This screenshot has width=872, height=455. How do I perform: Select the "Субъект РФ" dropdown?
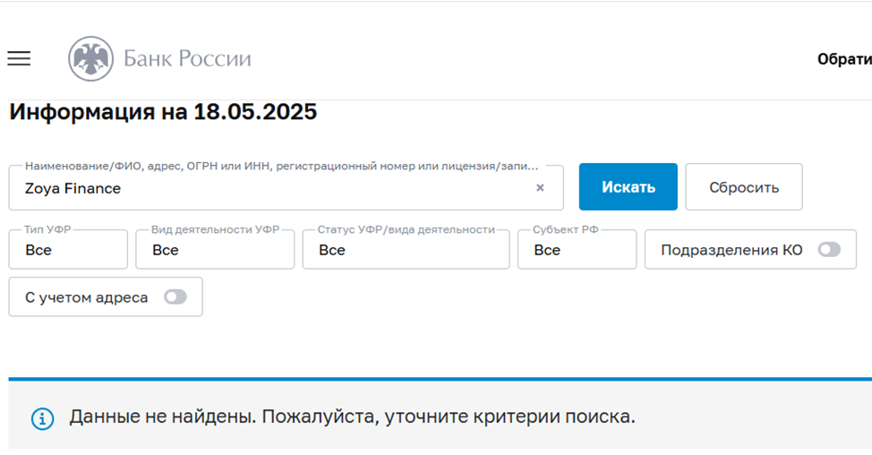[x=577, y=250]
